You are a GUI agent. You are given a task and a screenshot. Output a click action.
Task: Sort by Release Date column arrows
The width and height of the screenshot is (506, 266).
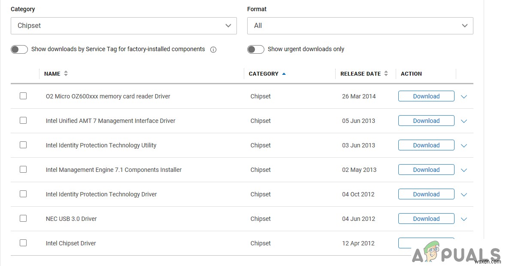(386, 73)
